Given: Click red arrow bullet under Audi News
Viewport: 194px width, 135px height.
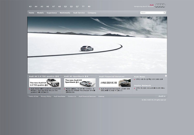Looking at the screenshot, I should tap(135, 79).
